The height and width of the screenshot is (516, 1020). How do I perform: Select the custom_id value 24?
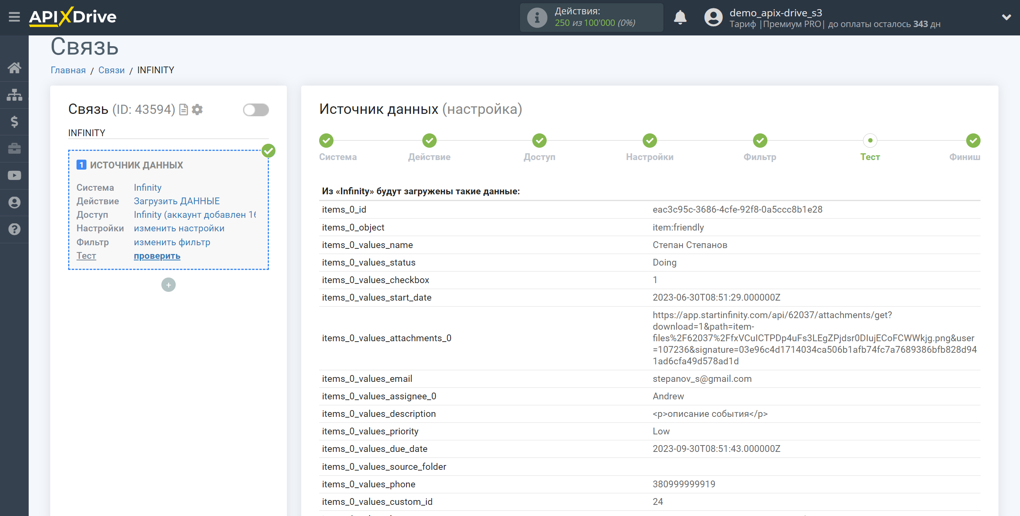(658, 502)
